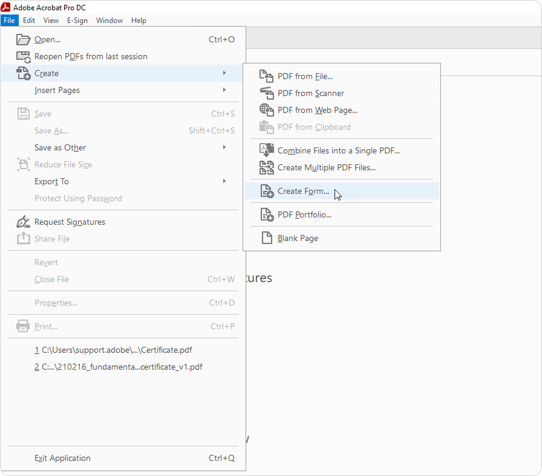Click the PDF from File icon
The image size is (542, 476).
point(266,77)
